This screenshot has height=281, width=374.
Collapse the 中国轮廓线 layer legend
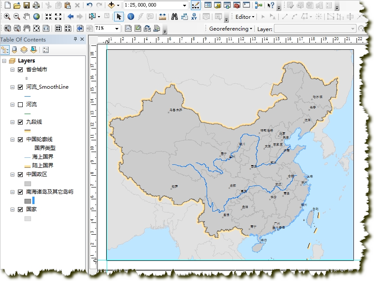tap(13, 139)
